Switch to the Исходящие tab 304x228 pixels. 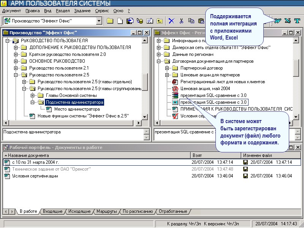click(x=79, y=211)
